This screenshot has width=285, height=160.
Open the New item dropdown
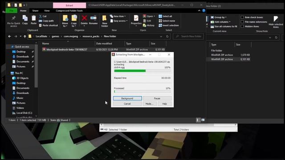(118, 16)
